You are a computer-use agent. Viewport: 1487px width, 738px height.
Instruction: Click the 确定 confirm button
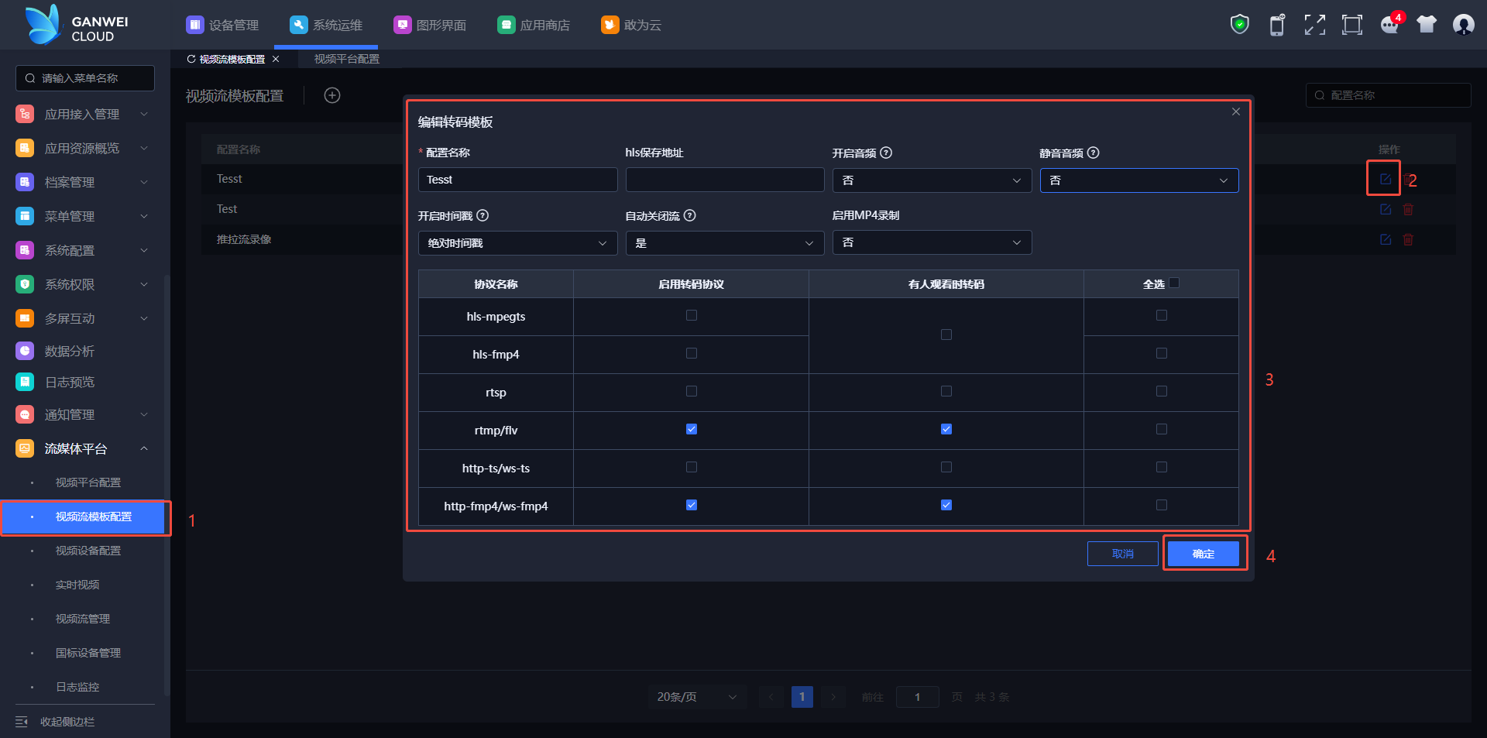[x=1203, y=554]
